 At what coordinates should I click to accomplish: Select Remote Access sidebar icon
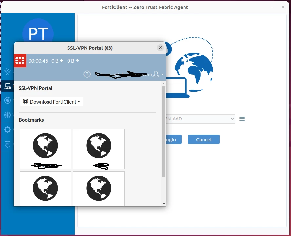8,86
